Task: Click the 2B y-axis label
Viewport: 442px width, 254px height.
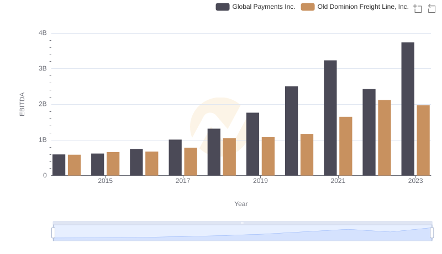Action: coord(43,104)
